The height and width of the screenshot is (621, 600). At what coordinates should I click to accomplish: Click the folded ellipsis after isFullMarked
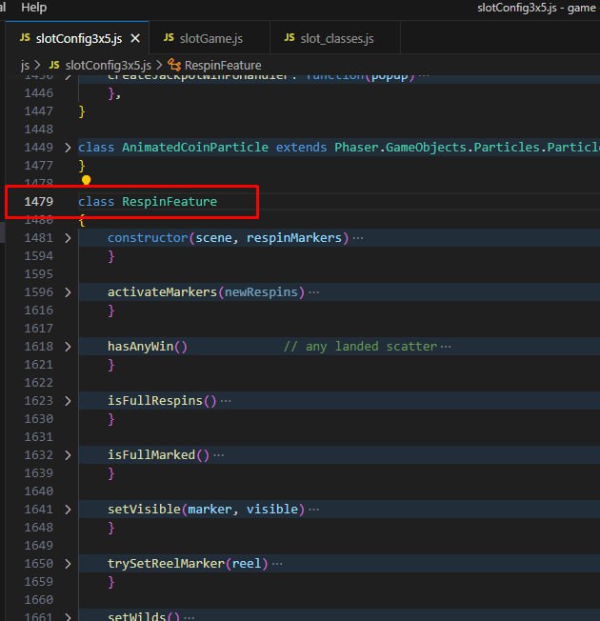[x=219, y=455]
